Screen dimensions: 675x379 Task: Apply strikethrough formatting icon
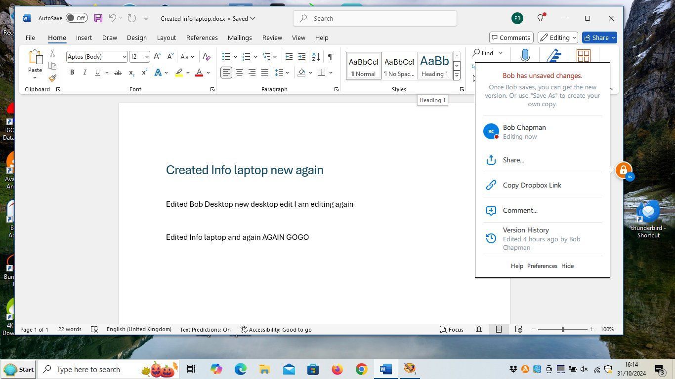(118, 73)
